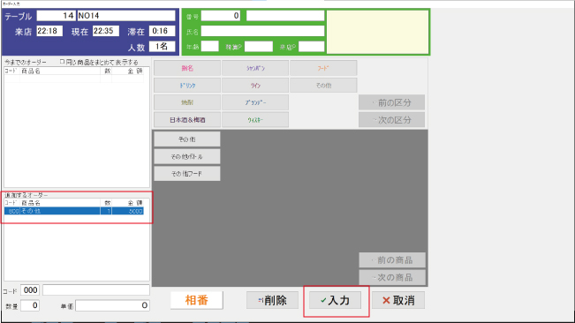Viewport: 575px width, 323px height.
Task: Click the 削除 delete button
Action: click(272, 300)
